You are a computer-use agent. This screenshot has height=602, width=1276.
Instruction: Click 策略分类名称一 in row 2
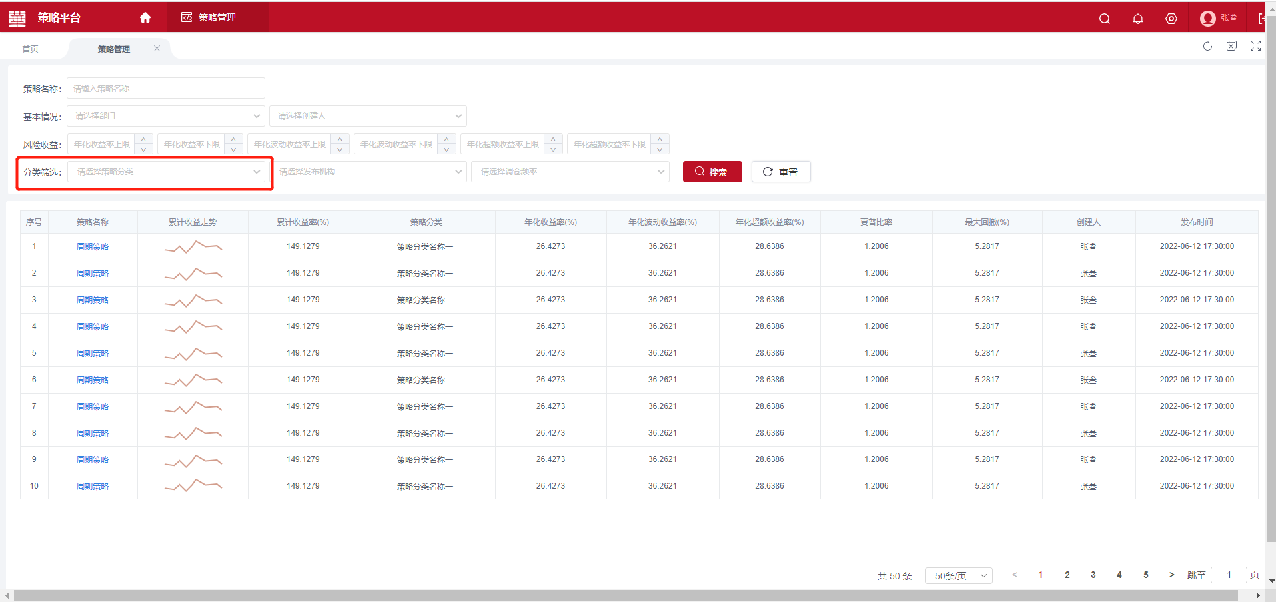coord(425,273)
